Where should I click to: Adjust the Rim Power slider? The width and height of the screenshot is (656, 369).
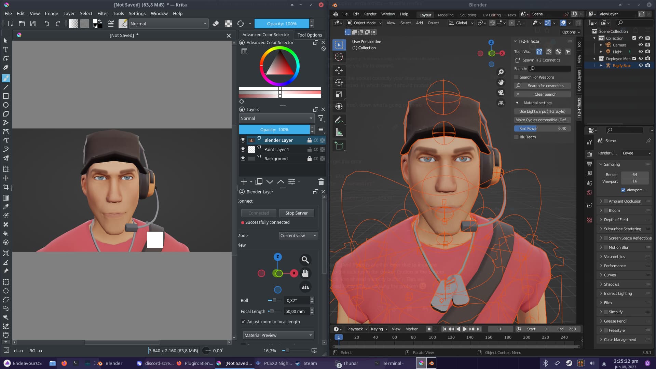542,128
